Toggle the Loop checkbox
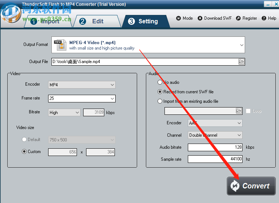 (x=248, y=111)
